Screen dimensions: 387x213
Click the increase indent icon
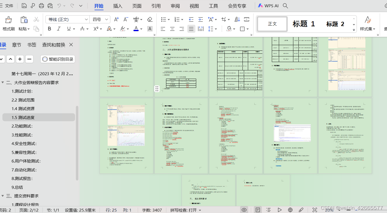(x=200, y=19)
